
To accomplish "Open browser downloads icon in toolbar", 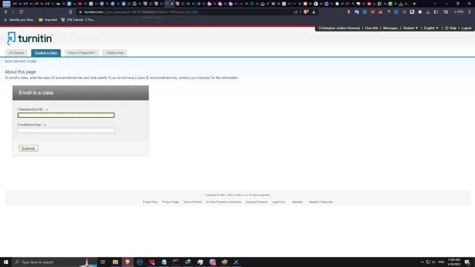I will pyautogui.click(x=428, y=12).
